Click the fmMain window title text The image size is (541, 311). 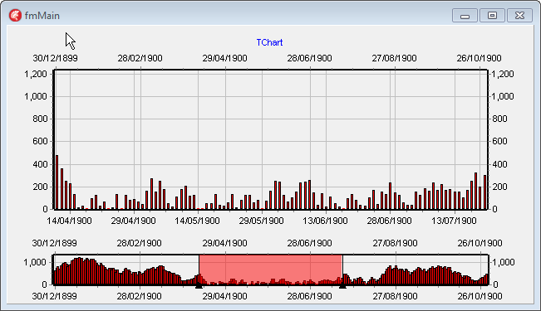[x=42, y=16]
